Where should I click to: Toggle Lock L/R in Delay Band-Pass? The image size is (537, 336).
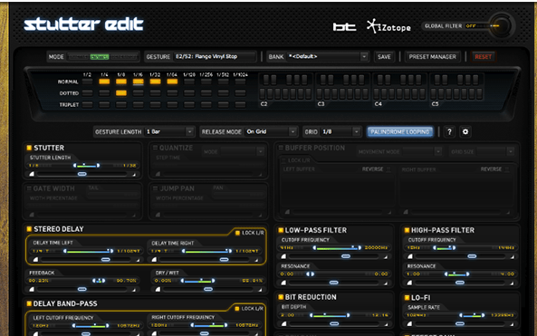(x=236, y=309)
